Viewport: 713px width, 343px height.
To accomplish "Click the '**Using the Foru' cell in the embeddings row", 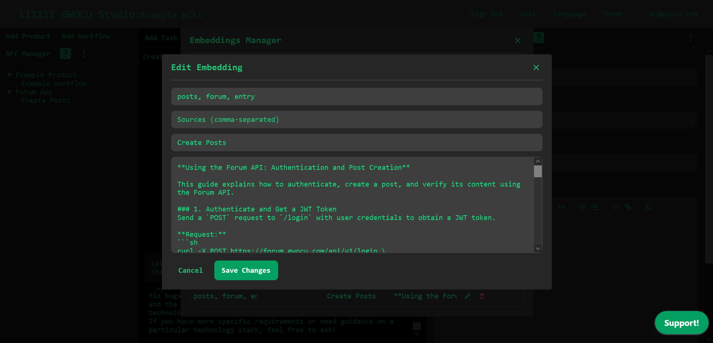I will (x=425, y=296).
